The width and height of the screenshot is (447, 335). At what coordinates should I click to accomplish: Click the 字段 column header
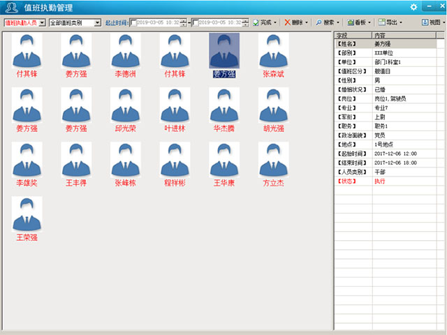pyautogui.click(x=353, y=36)
